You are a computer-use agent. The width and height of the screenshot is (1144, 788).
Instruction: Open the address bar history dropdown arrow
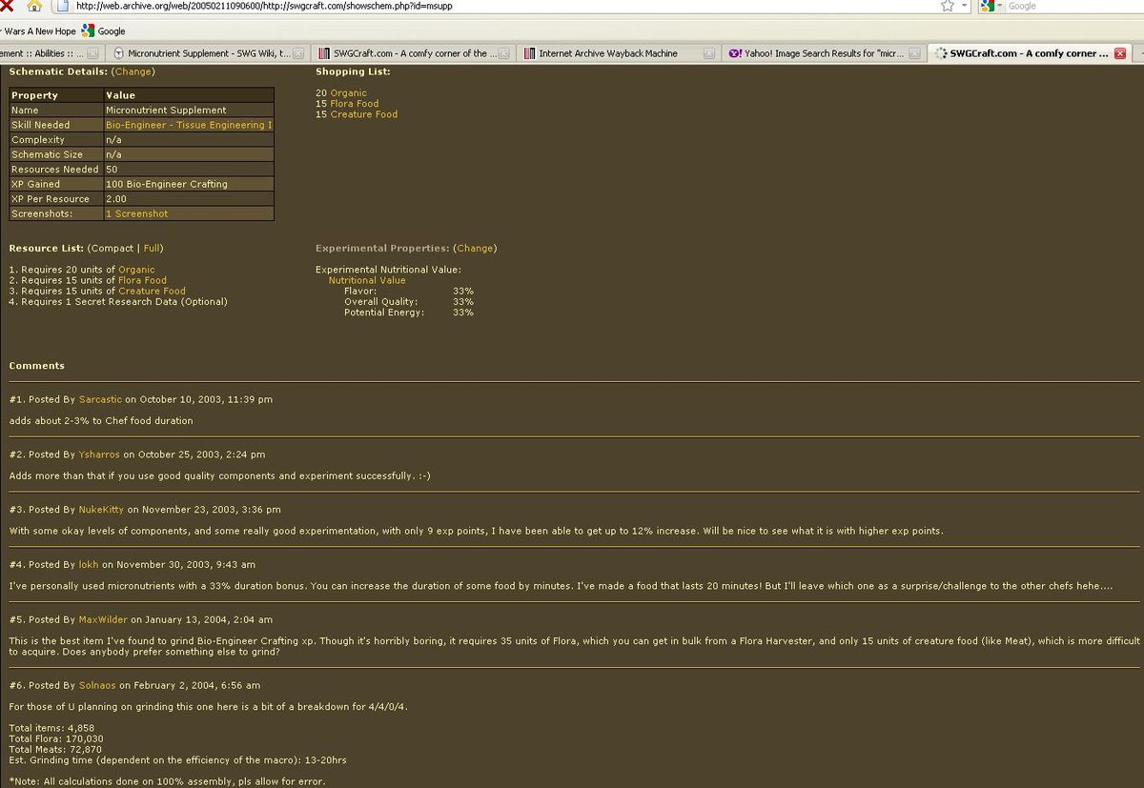point(965,6)
